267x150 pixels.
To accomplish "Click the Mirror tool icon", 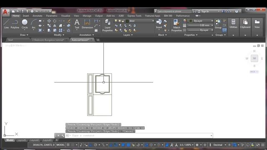I will [55, 25].
